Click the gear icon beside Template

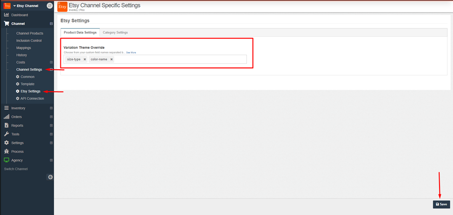tap(18, 84)
